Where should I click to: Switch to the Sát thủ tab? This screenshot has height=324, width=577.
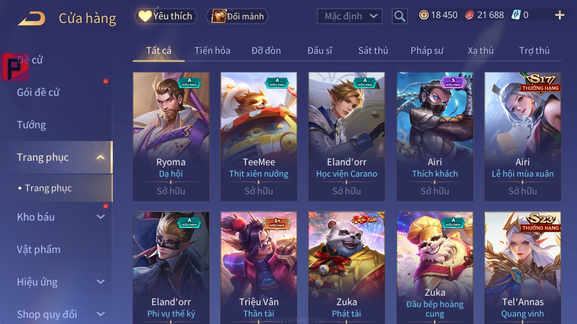(373, 50)
